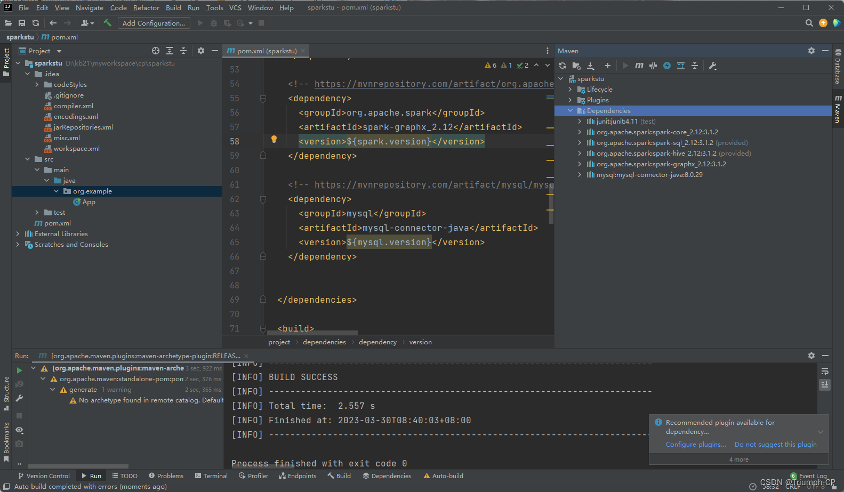Hide the Maven tool window
The height and width of the screenshot is (492, 844).
[825, 51]
